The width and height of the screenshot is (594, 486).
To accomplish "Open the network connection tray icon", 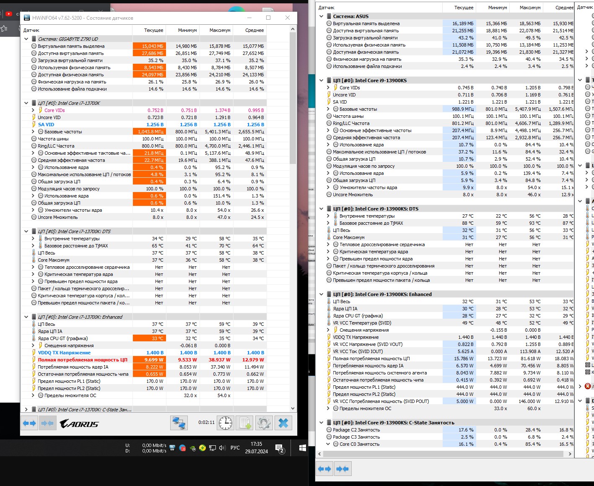I will point(213,448).
